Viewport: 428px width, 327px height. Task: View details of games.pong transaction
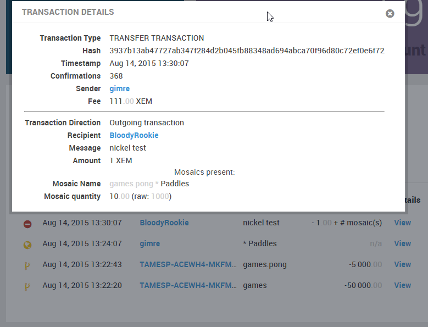pyautogui.click(x=403, y=264)
